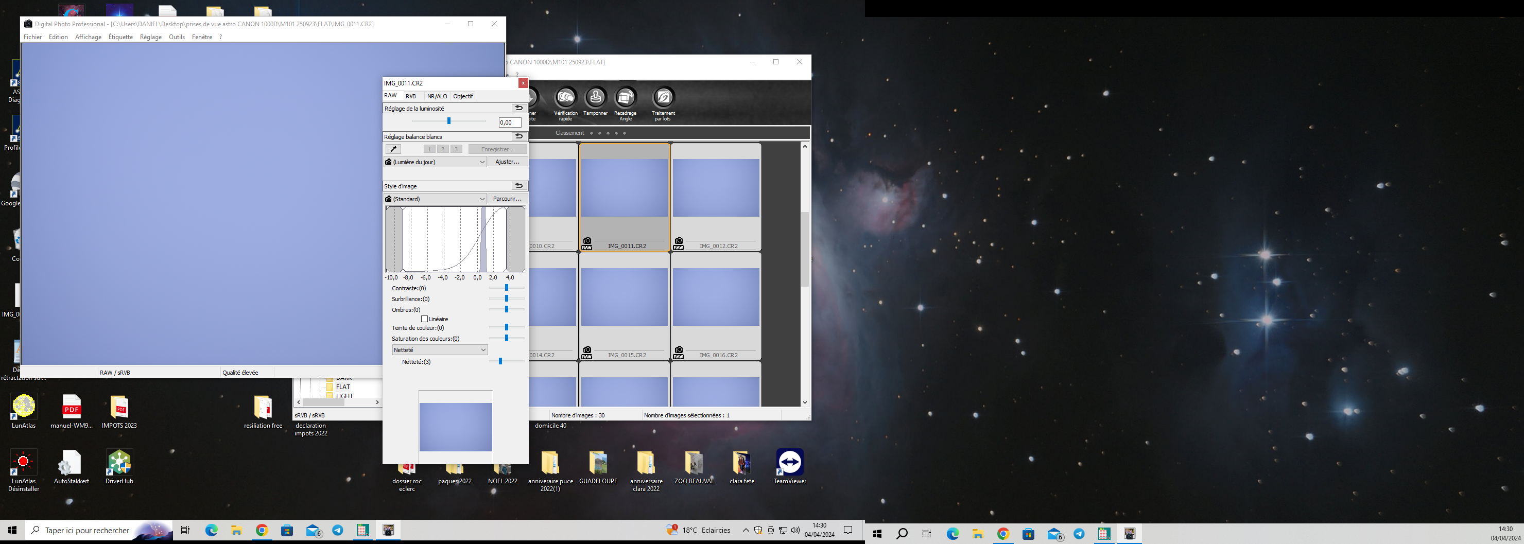Screen dimensions: 1524x544
Task: Launch Traitement par lots
Action: click(x=663, y=104)
